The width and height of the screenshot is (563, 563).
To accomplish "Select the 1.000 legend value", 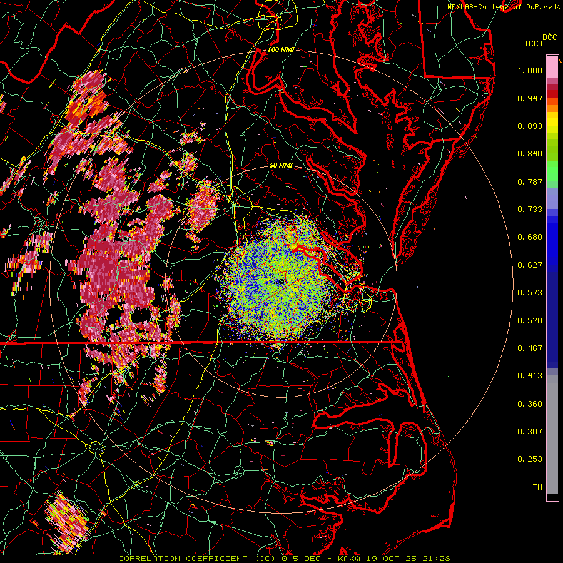I will pyautogui.click(x=530, y=70).
